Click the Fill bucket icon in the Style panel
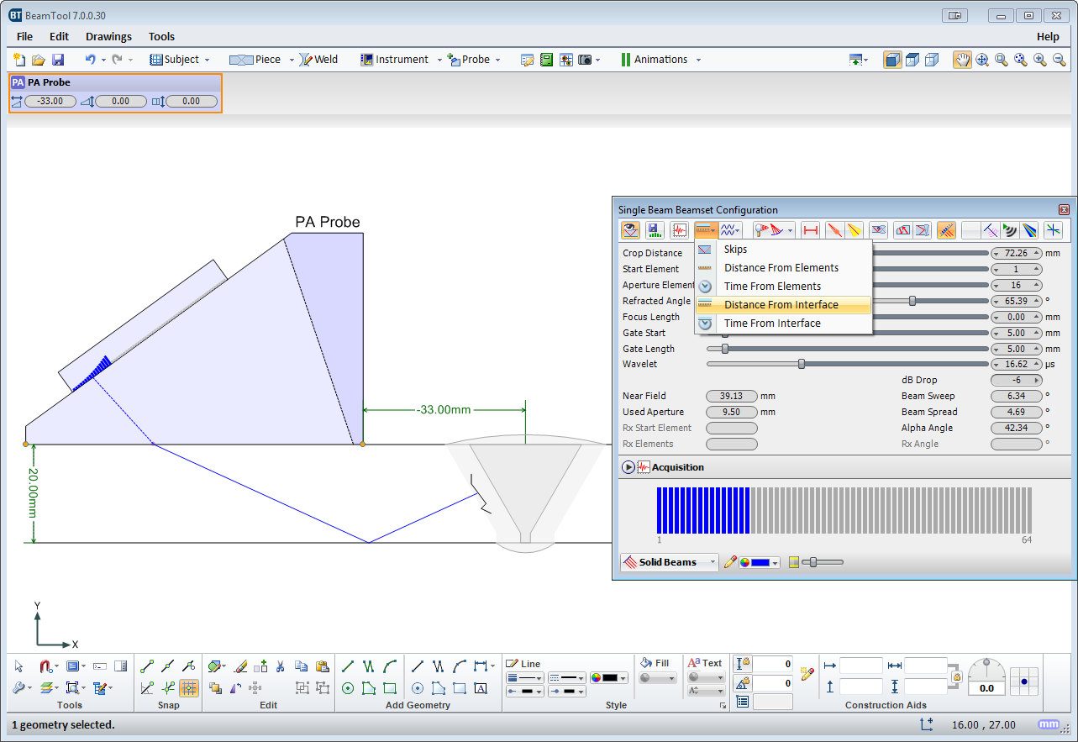This screenshot has height=742, width=1078. click(x=645, y=663)
